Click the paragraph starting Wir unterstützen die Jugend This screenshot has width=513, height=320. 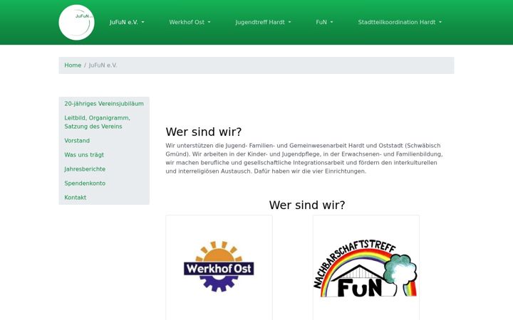(x=304, y=159)
